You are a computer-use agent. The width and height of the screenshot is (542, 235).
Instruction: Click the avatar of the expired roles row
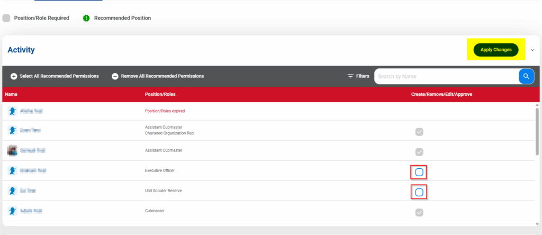(12, 111)
